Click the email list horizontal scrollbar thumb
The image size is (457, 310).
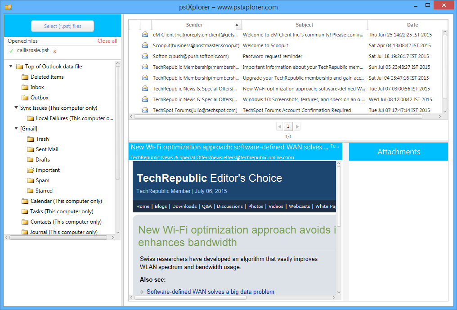(x=278, y=117)
